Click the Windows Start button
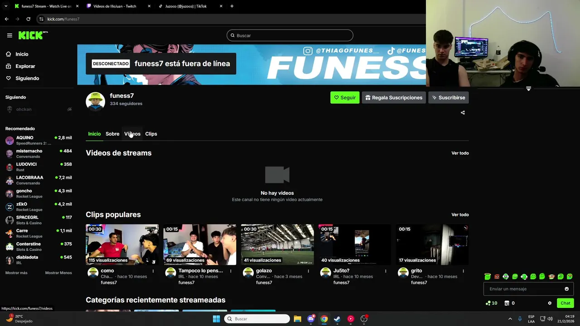The image size is (580, 326). point(216,319)
